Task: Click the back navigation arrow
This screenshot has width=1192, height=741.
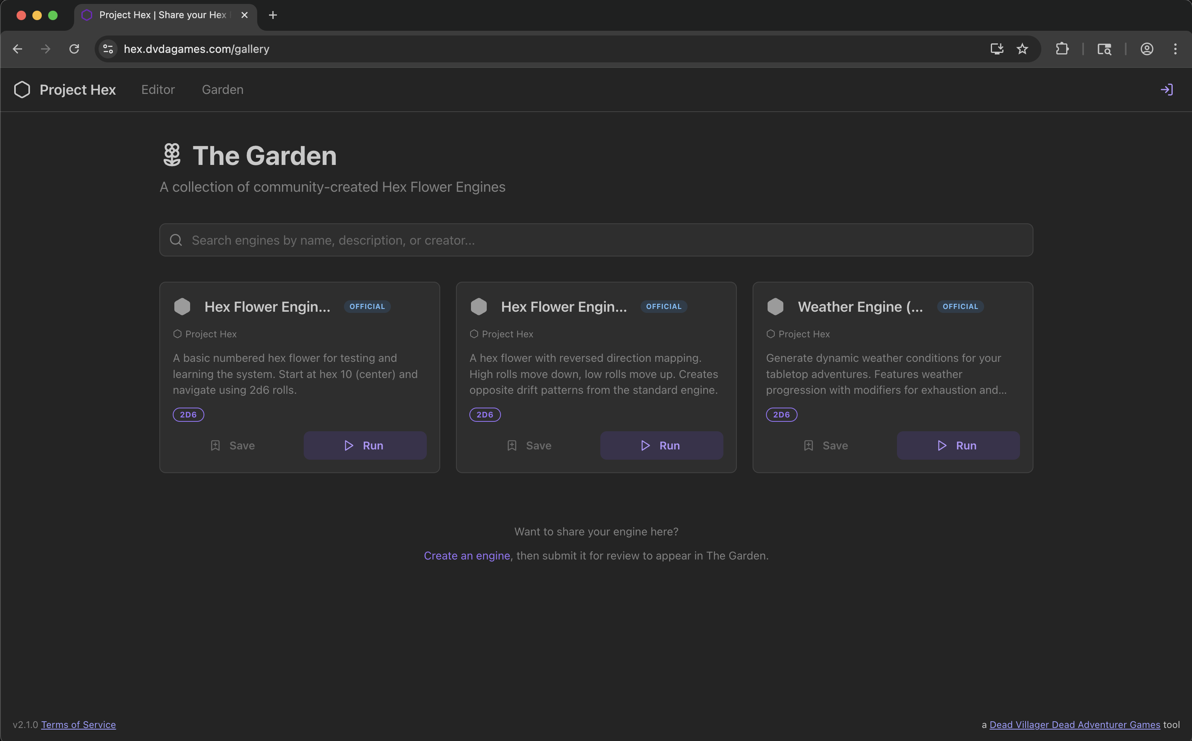Action: pyautogui.click(x=18, y=49)
